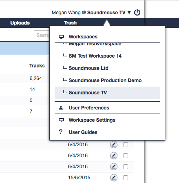Viewport: 179px width, 183px height.
Task: Open the Soundmouse TV account dropdown arrow
Action: click(x=129, y=13)
